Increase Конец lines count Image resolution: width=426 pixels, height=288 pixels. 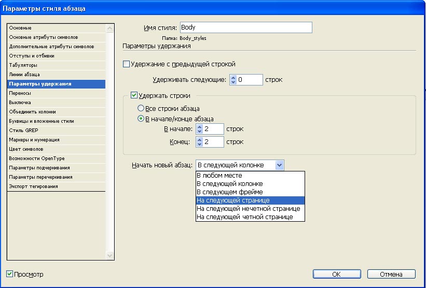199,139
